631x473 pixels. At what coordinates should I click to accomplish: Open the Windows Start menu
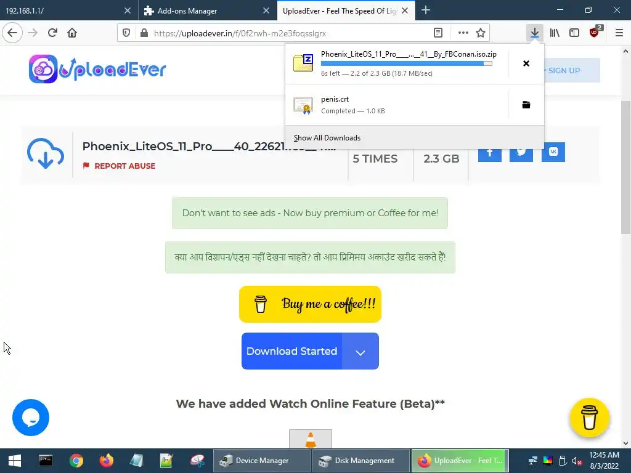pos(15,461)
